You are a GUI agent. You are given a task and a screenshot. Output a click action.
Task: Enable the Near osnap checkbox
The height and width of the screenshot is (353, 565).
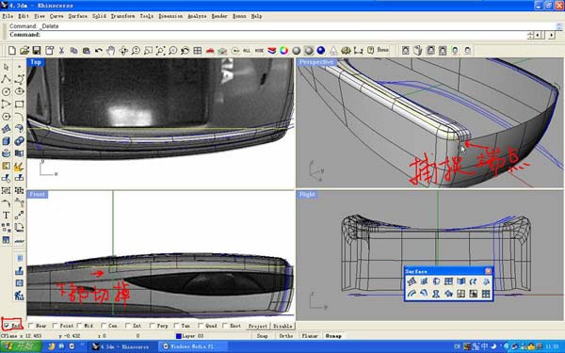point(31,326)
